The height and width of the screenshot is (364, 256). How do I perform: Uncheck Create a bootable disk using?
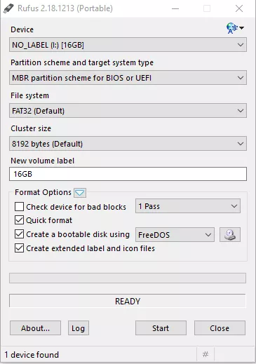(19, 234)
